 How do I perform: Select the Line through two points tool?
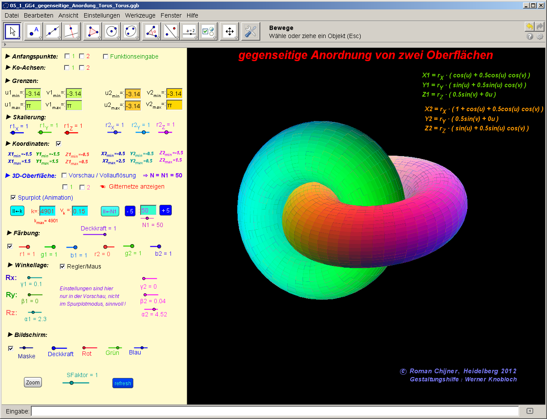pyautogui.click(x=53, y=31)
